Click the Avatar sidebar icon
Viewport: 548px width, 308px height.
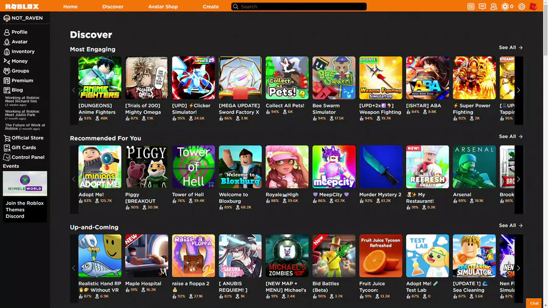point(7,42)
